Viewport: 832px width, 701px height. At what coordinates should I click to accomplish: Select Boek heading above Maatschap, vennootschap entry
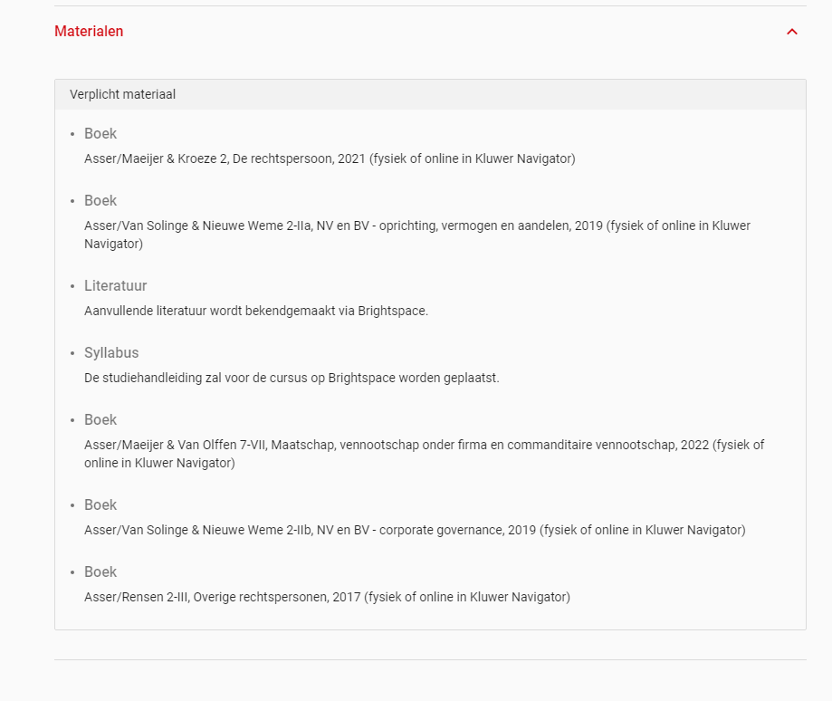point(100,420)
